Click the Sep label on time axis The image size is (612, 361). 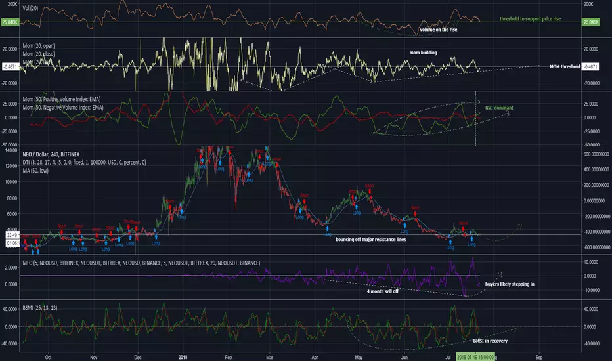539,357
